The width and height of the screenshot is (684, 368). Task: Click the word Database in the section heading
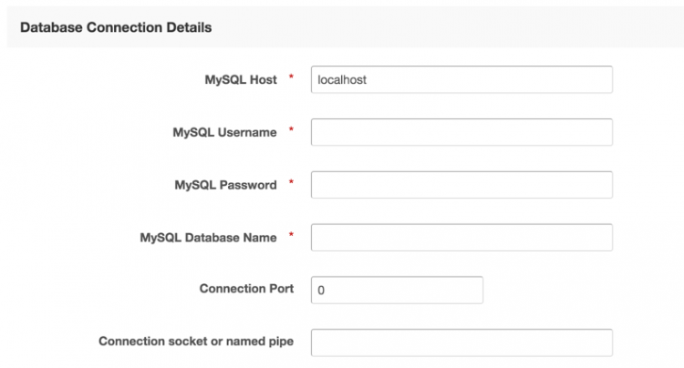pyautogui.click(x=51, y=27)
